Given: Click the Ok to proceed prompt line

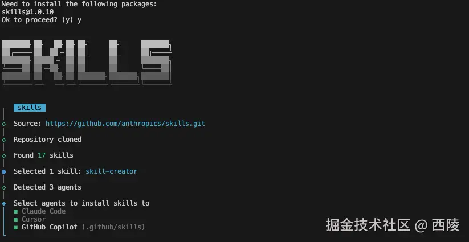Looking at the screenshot, I should [42, 20].
